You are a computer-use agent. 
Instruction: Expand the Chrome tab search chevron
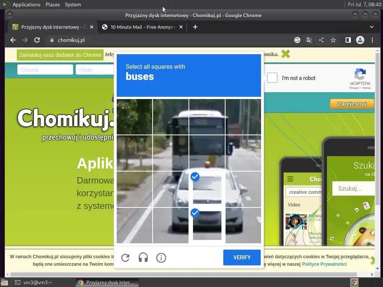point(372,27)
